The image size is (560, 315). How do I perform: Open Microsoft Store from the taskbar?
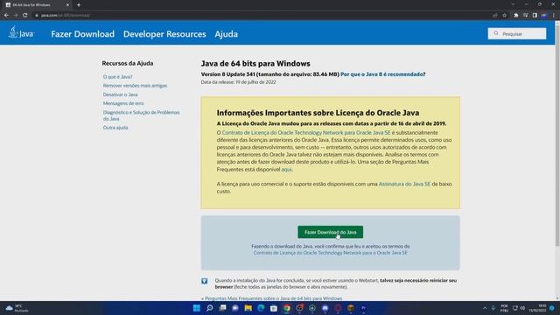[274, 308]
